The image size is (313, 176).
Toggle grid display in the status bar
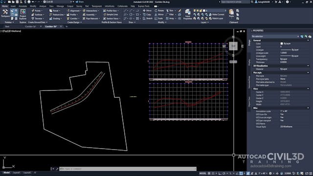209,174
